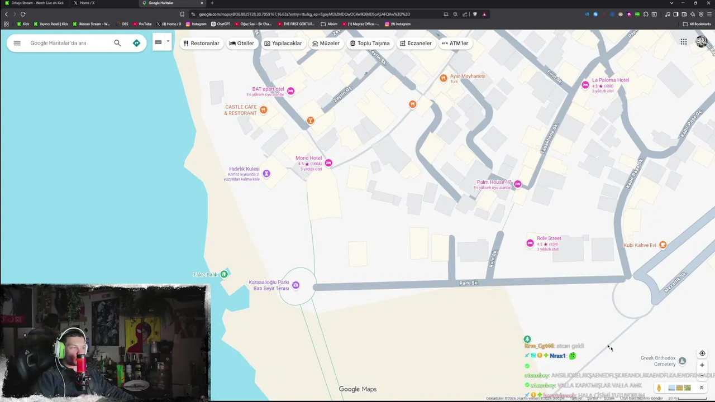
Task: Filter by ATM'ler chip
Action: point(455,43)
